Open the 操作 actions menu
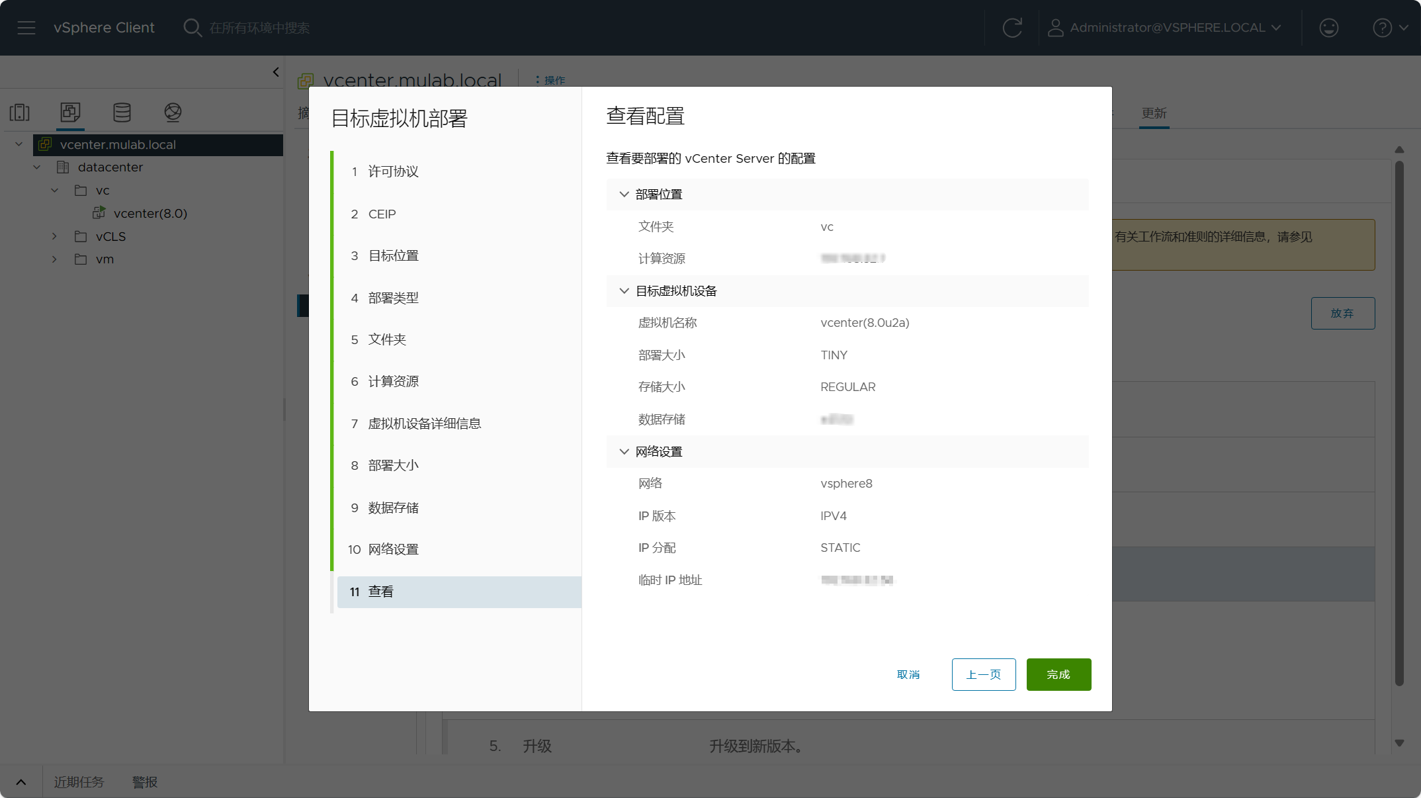The image size is (1421, 798). tap(550, 80)
